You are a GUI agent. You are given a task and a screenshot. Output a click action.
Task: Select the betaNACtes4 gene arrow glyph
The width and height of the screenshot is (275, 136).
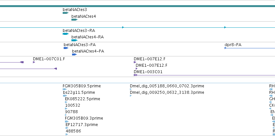click(x=74, y=20)
